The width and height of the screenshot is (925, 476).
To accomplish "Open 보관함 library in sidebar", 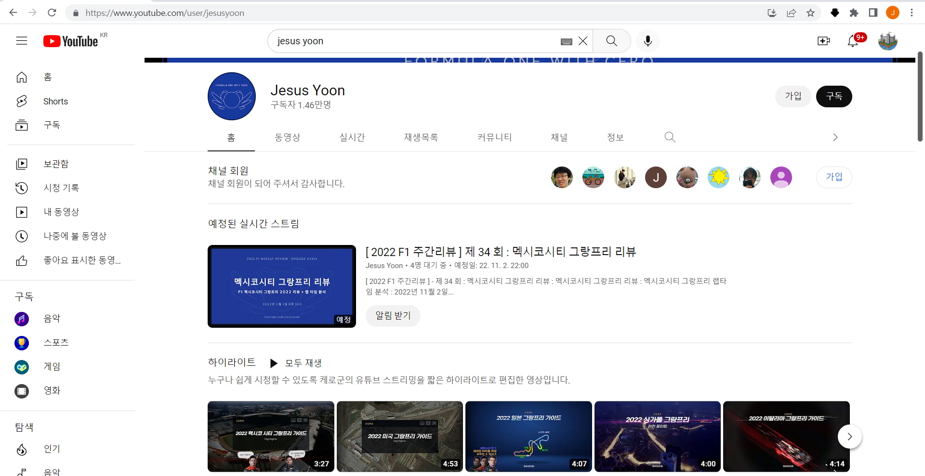I will (x=67, y=164).
